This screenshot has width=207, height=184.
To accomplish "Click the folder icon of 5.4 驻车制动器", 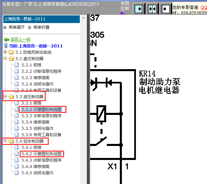I will [x=11, y=141].
